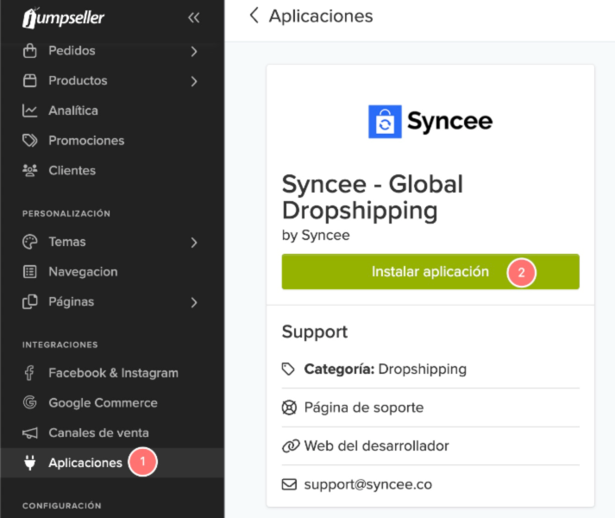The width and height of the screenshot is (615, 518).
Task: Open the Web del desarrollador link
Action: pos(376,446)
